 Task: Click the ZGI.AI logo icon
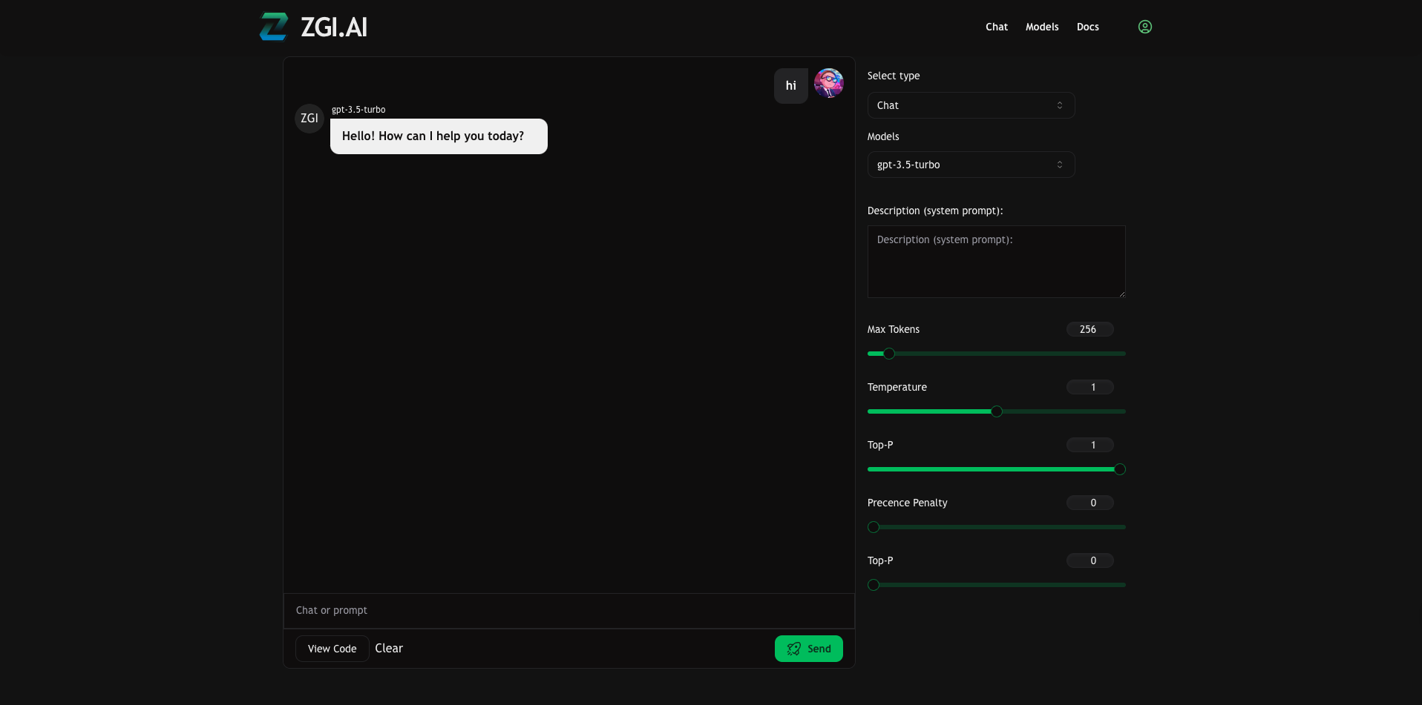274,27
